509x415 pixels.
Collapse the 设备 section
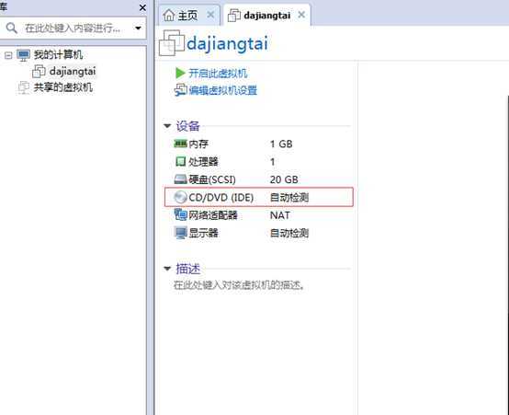pyautogui.click(x=167, y=126)
